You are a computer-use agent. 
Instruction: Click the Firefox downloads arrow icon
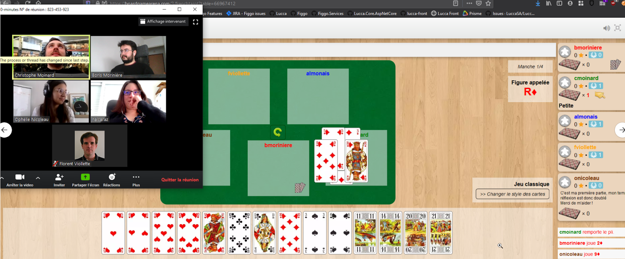coord(538,3)
